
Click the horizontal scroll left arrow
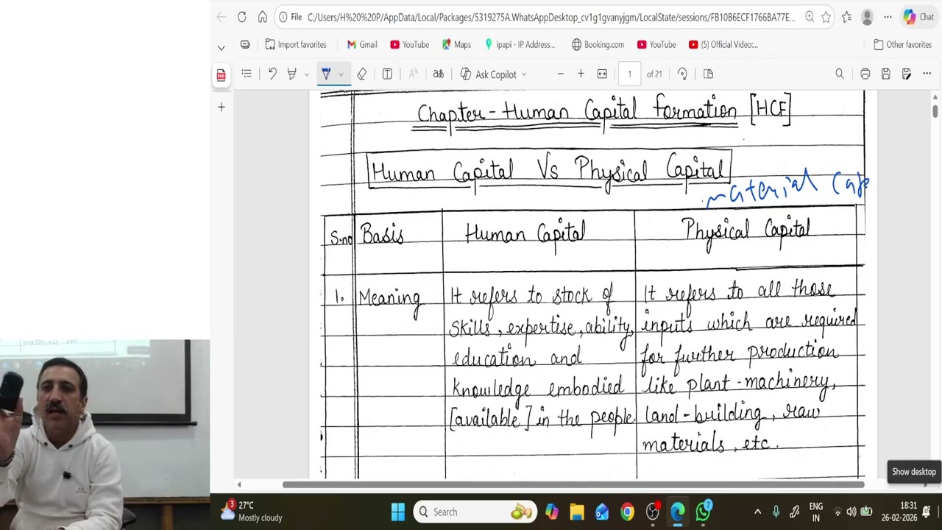pos(238,484)
